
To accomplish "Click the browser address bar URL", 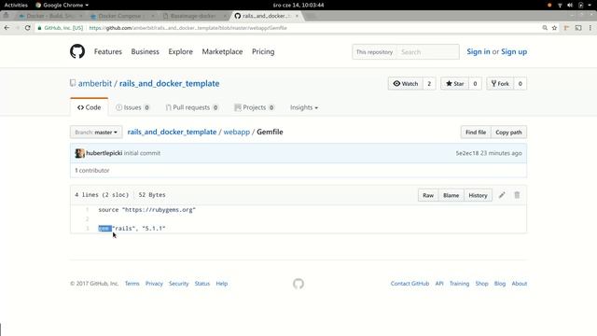I will click(187, 28).
